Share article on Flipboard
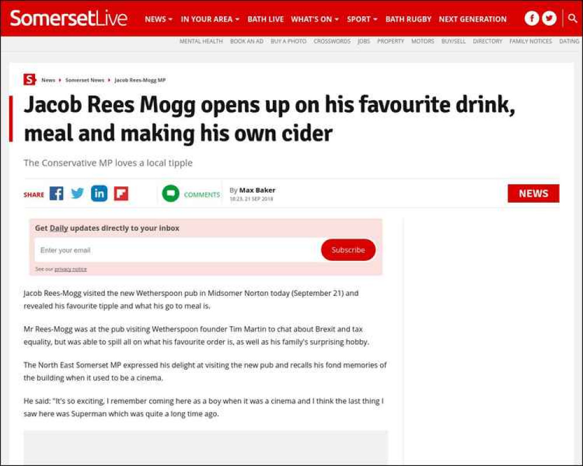This screenshot has height=466, width=583. 121,193
